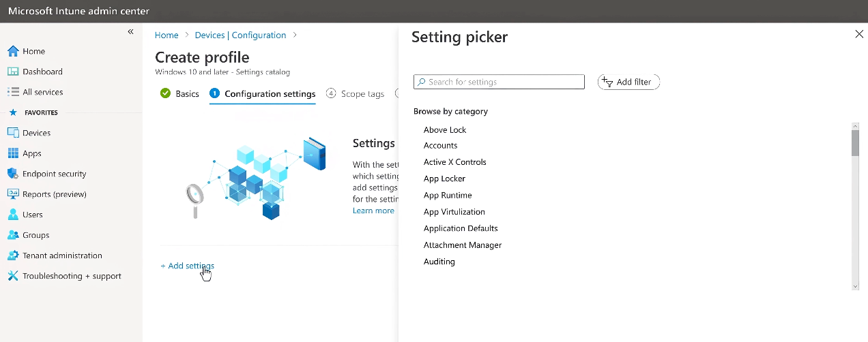Click the Groups people icon
This screenshot has width=868, height=342.
pos(12,235)
